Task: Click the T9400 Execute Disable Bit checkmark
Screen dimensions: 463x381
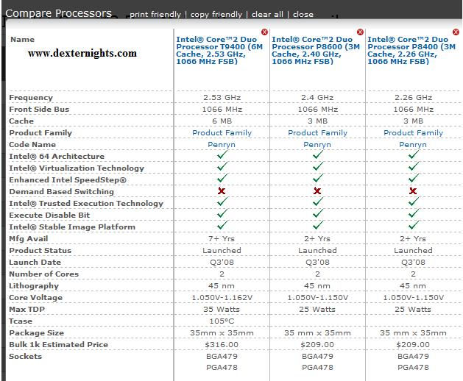Action: (222, 213)
